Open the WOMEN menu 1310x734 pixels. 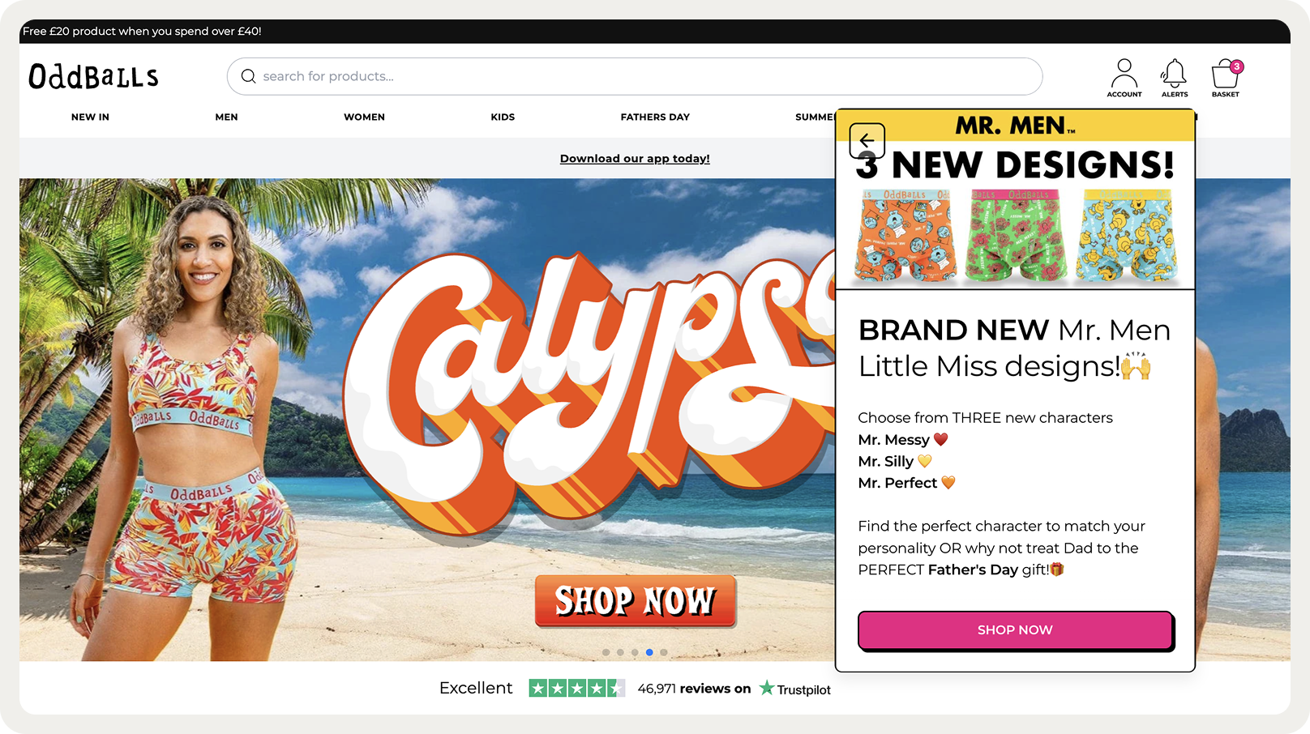pos(364,117)
